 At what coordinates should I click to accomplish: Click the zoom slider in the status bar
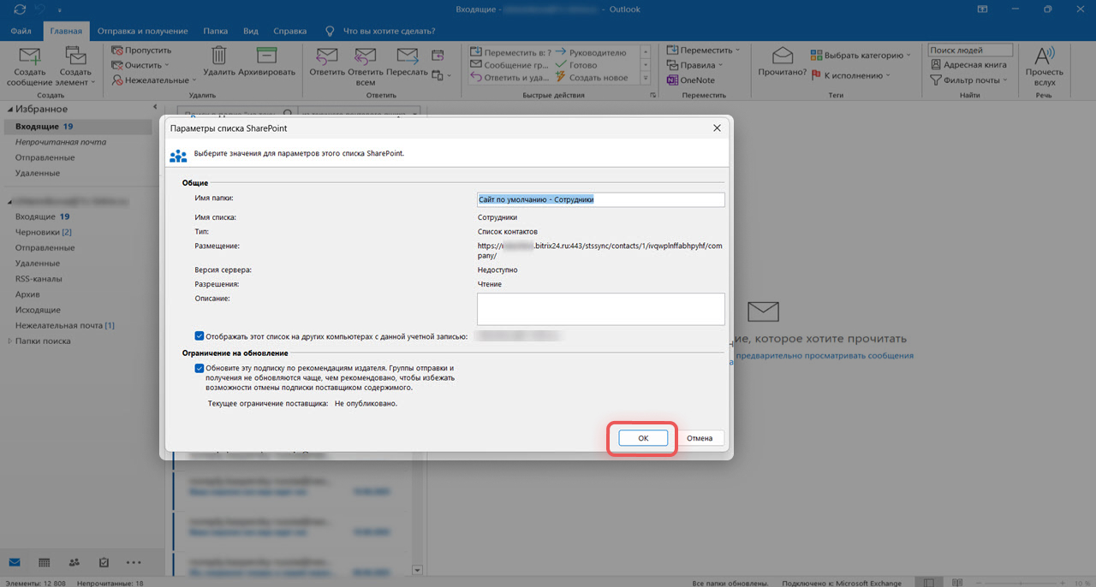(x=1022, y=583)
